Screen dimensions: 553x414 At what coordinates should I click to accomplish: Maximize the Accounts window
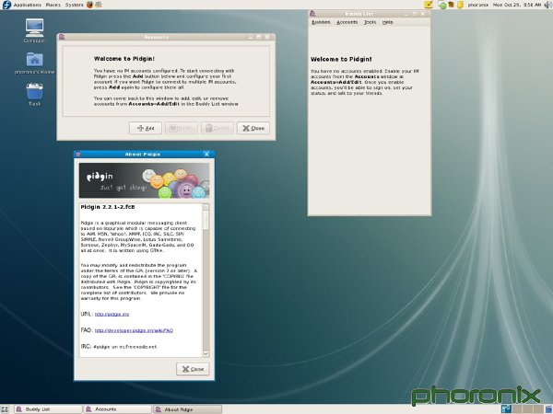tap(259, 37)
